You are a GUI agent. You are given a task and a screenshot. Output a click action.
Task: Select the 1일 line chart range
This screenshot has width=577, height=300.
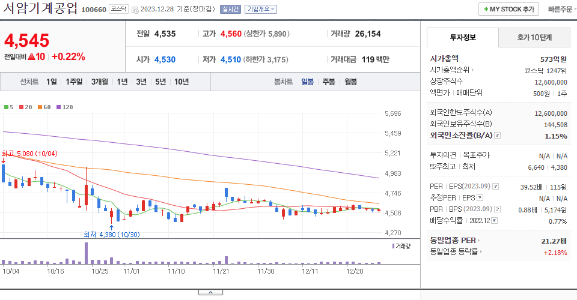tap(52, 82)
